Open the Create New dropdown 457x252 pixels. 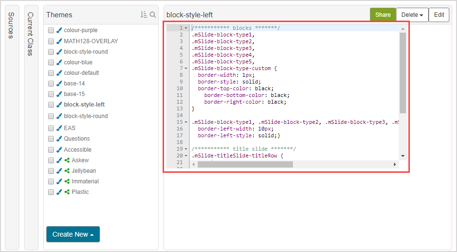[73, 234]
